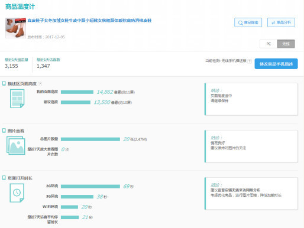
Task: Click the 修改商品手机描述 blue button
Action: 276,64
